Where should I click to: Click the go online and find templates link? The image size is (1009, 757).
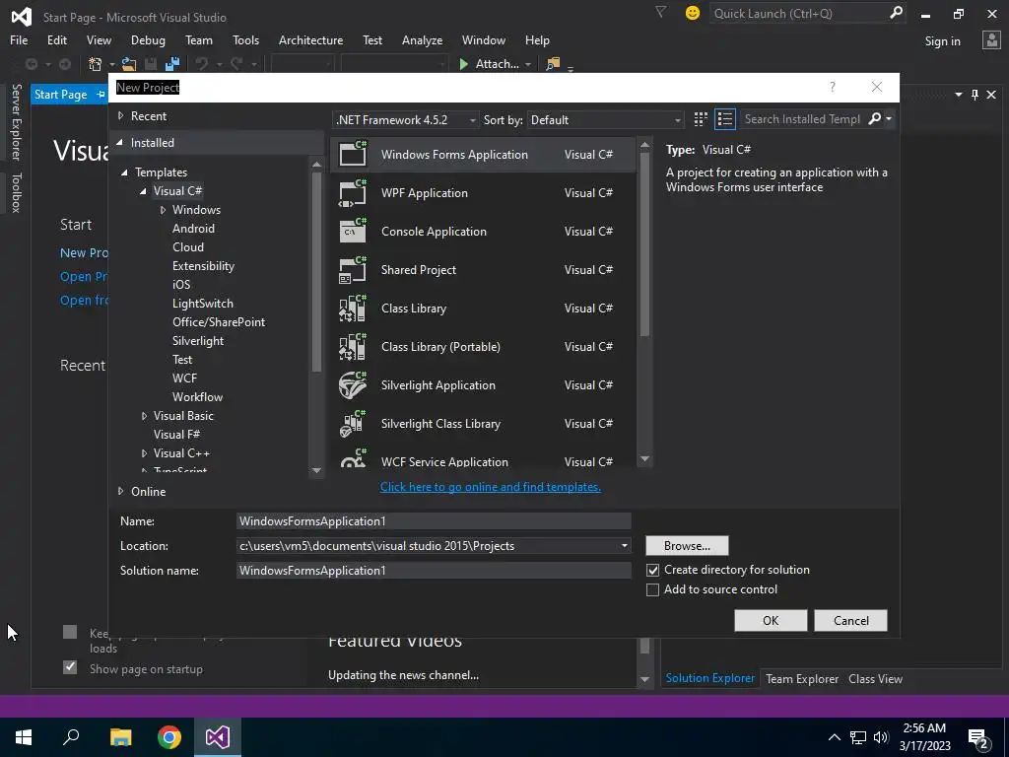pyautogui.click(x=491, y=487)
